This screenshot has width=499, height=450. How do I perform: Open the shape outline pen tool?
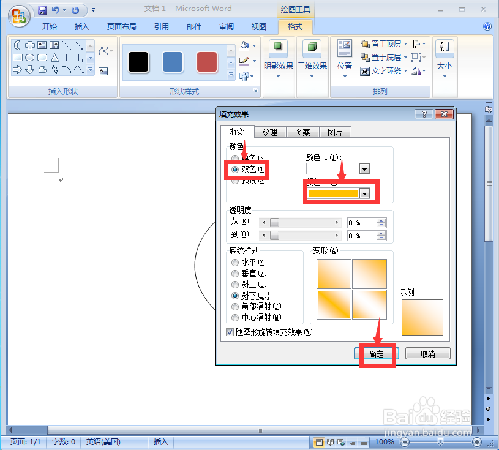coord(244,61)
